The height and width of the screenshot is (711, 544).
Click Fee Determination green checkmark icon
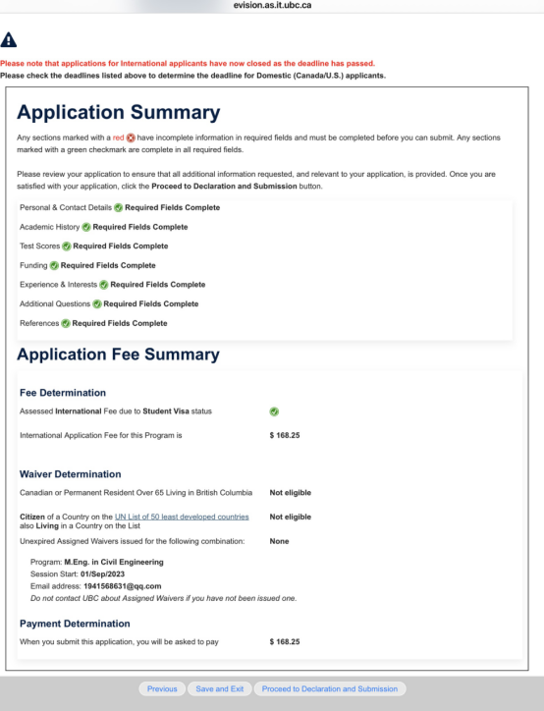pos(274,411)
